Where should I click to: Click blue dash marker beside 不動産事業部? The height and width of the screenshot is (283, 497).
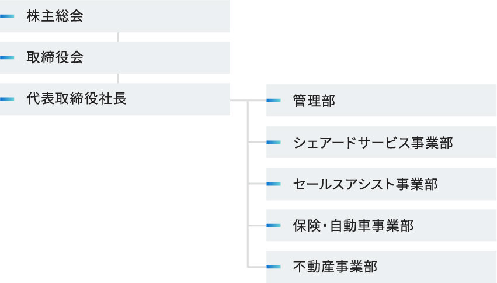tap(273, 267)
